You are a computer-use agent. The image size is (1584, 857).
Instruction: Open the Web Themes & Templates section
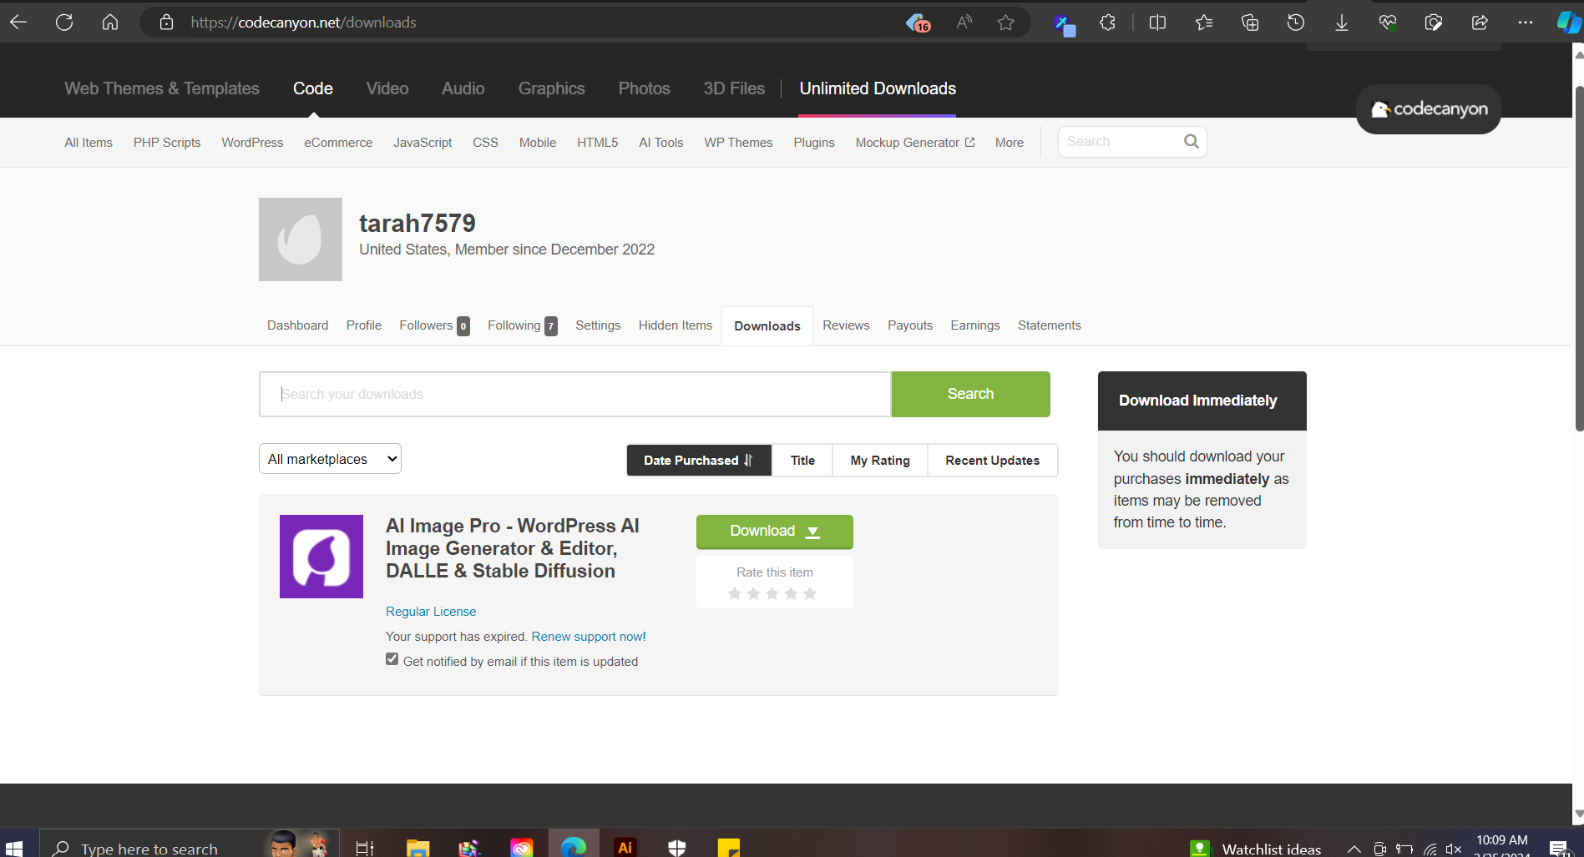162,88
